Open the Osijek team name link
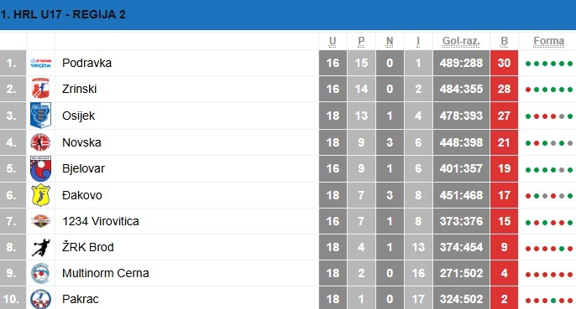Screen dimensions: 576x309 click(78, 116)
